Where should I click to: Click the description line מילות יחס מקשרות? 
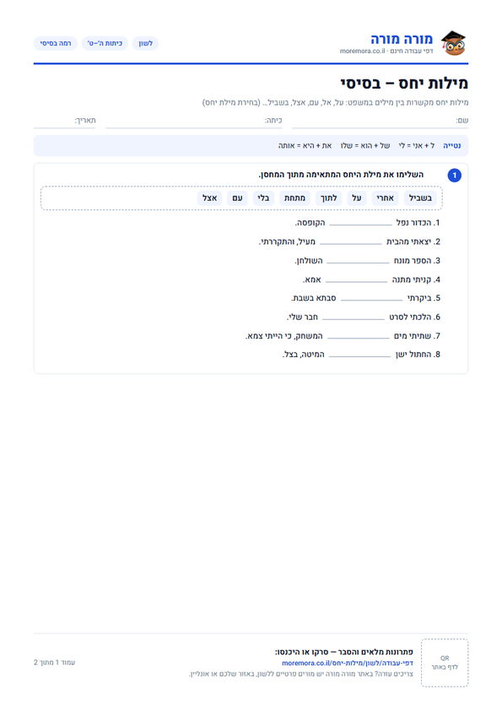point(335,102)
